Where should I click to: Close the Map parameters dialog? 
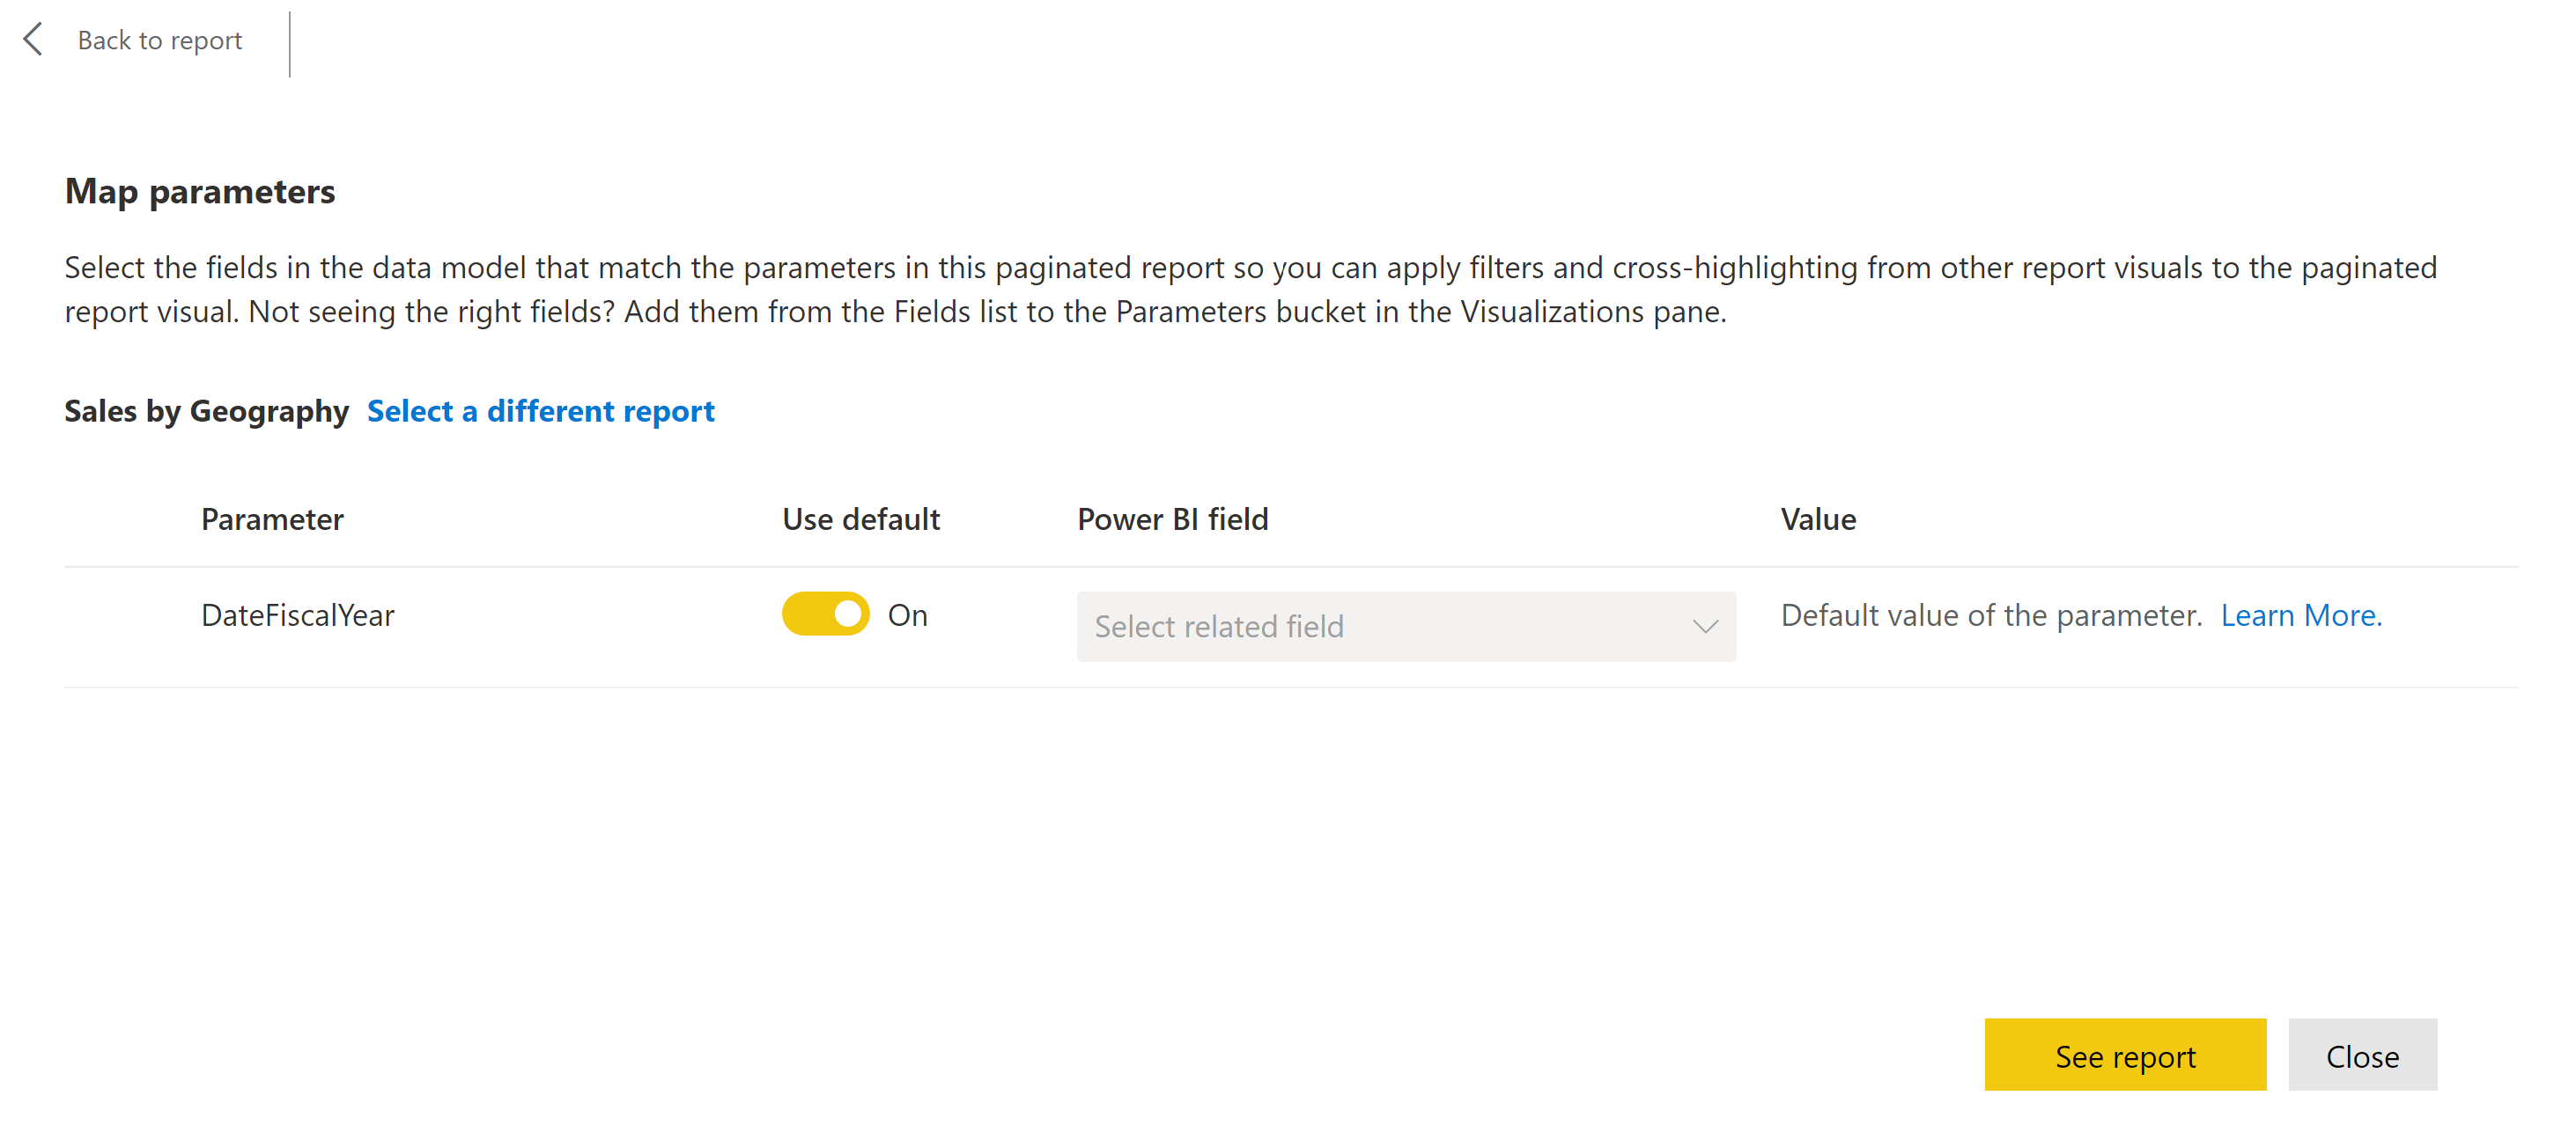coord(2362,1055)
